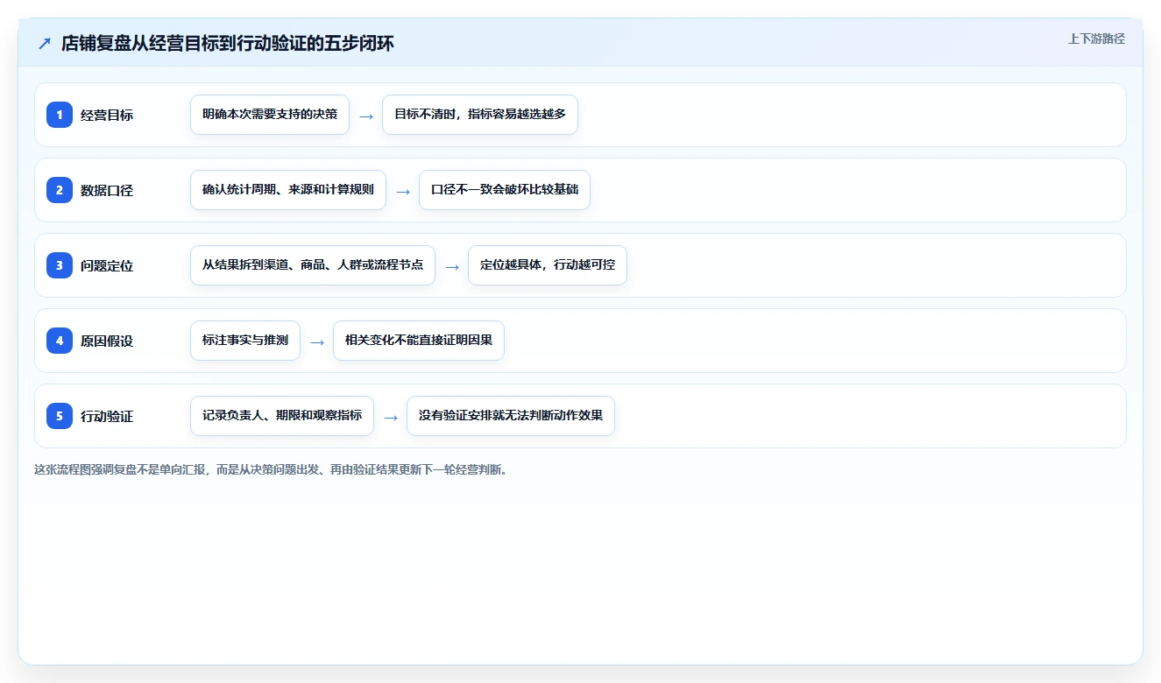
Task: Click the arrow in the 数据口径 row
Action: coord(403,191)
